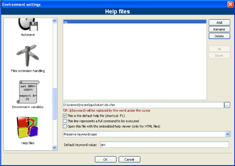235x166 pixels.
Task: Browse for help file with ellipsis button
Action: (227, 105)
